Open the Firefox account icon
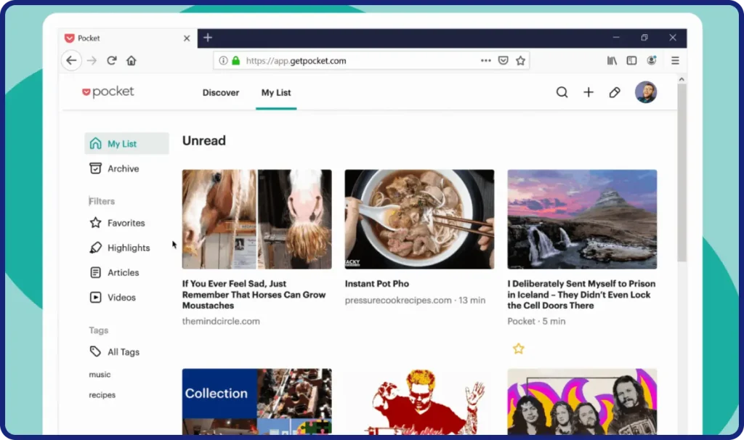 [x=652, y=60]
